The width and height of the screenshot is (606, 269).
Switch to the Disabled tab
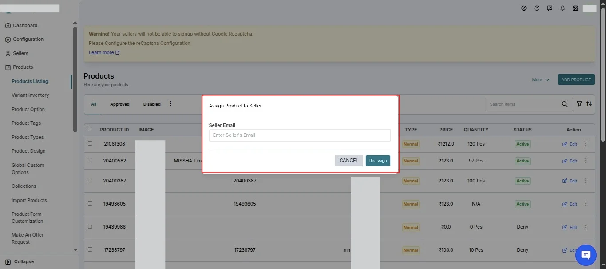[x=152, y=104]
